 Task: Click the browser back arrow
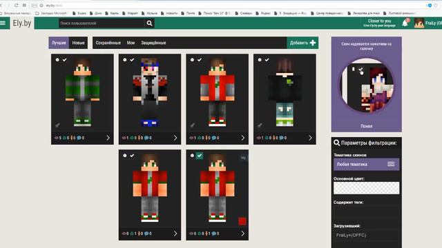pos(1,6)
